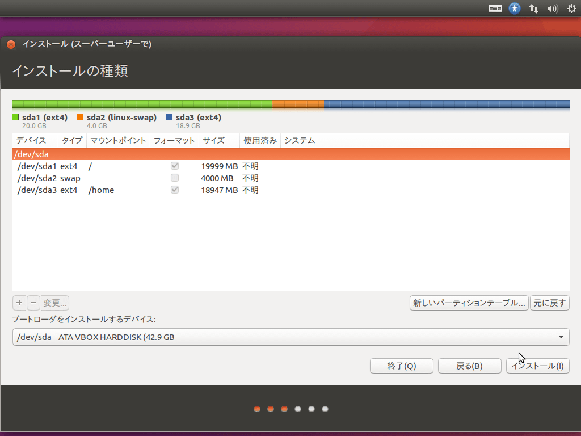Open the network connections indicator
581x436 pixels.
[x=533, y=9]
